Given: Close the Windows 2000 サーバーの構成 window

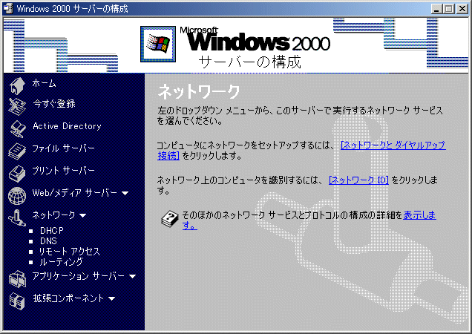Looking at the screenshot, I should pyautogui.click(x=462, y=9).
